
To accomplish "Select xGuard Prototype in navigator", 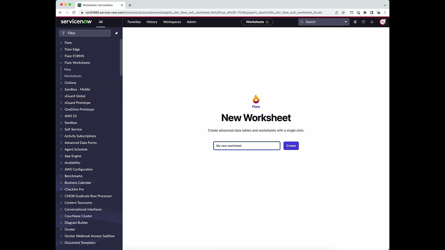I will pyautogui.click(x=78, y=103).
